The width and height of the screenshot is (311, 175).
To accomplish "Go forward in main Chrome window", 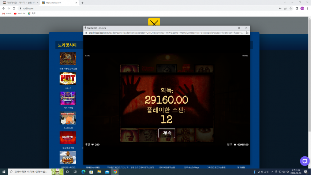I will tap(9, 8).
